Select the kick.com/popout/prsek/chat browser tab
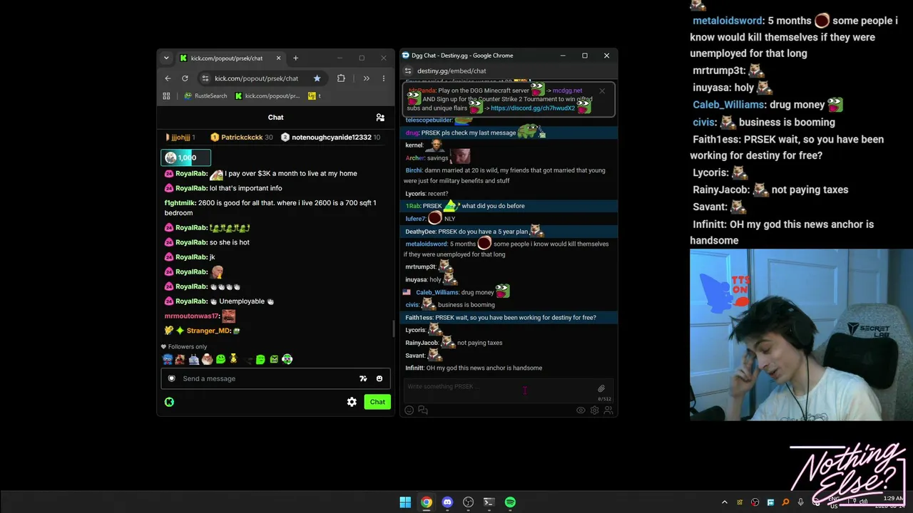The width and height of the screenshot is (913, 513). [x=230, y=58]
